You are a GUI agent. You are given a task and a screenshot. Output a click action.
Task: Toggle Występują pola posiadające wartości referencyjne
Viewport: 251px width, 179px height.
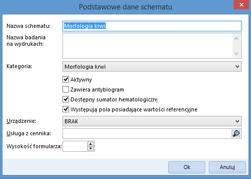(65, 109)
